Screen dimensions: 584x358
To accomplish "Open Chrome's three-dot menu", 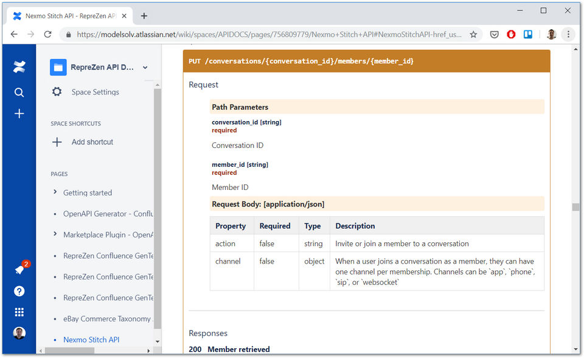I will point(568,35).
